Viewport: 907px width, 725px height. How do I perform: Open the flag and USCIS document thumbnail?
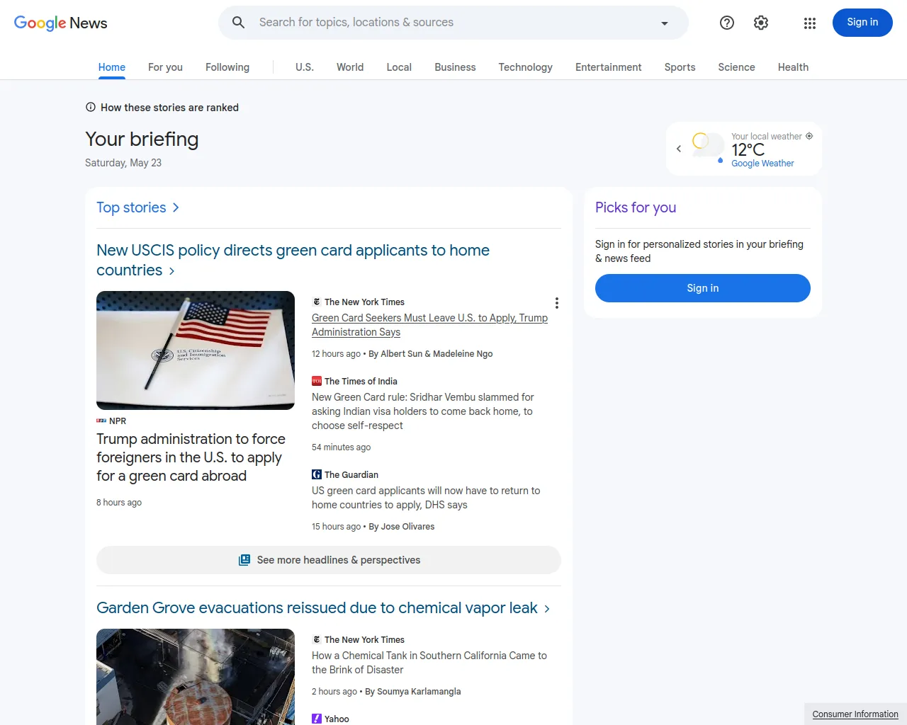coord(196,350)
